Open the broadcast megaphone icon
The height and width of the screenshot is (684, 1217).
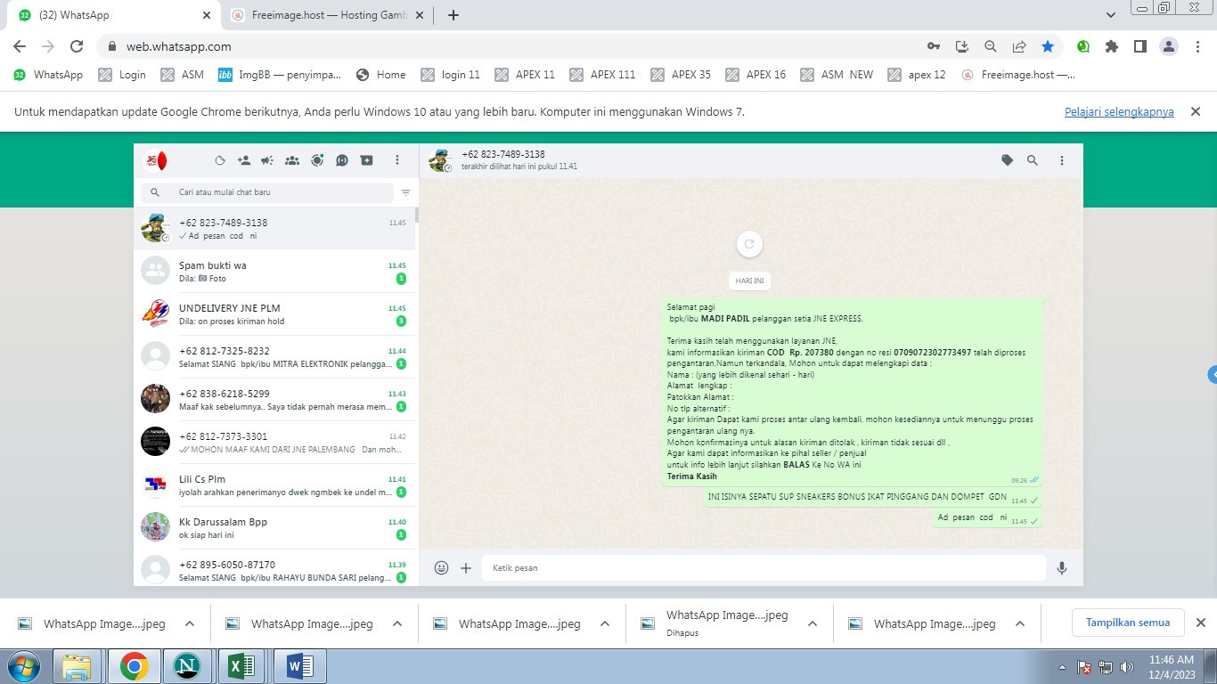coord(267,160)
